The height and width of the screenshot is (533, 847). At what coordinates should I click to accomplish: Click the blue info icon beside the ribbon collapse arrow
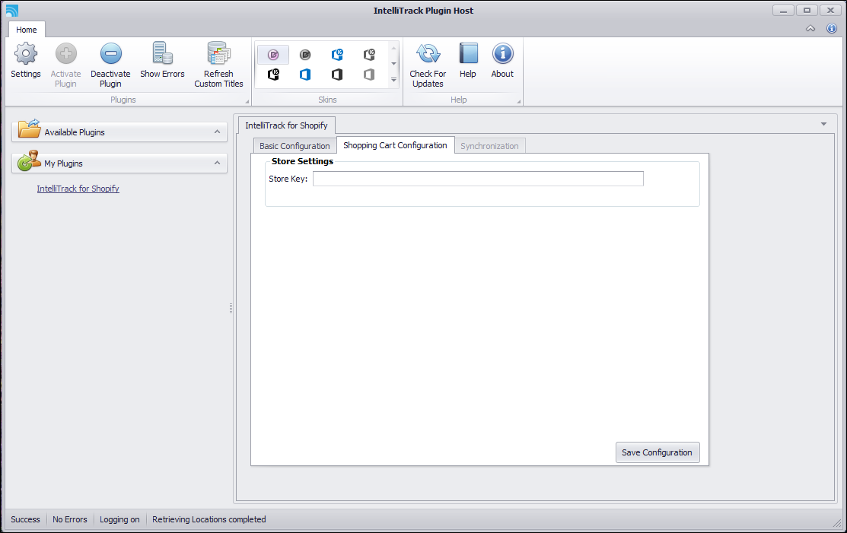coord(832,29)
